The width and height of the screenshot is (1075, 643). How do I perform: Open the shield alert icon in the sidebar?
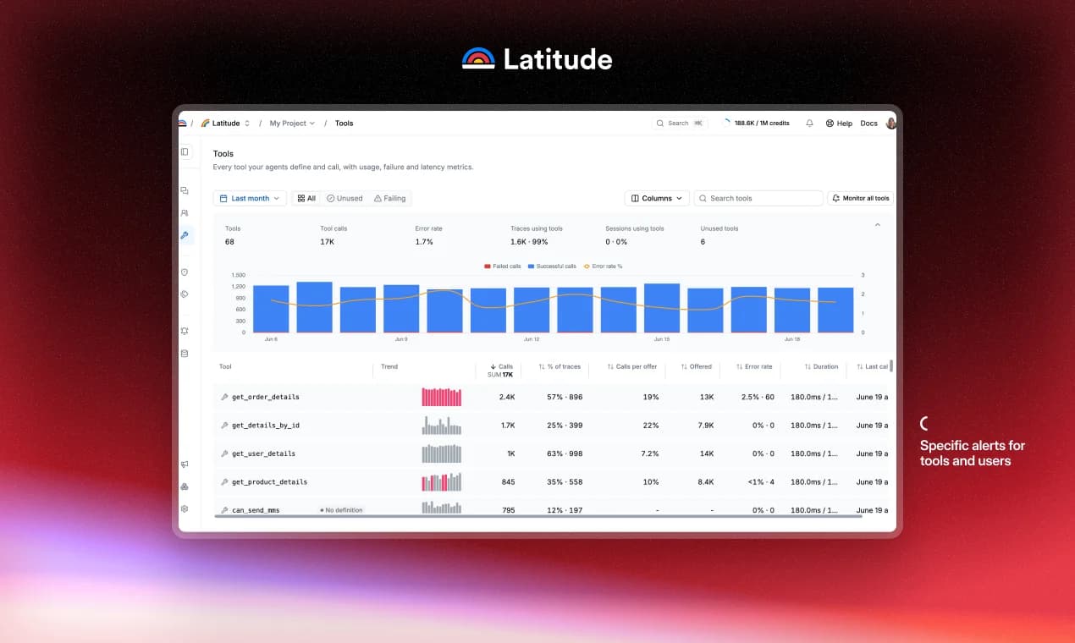185,272
